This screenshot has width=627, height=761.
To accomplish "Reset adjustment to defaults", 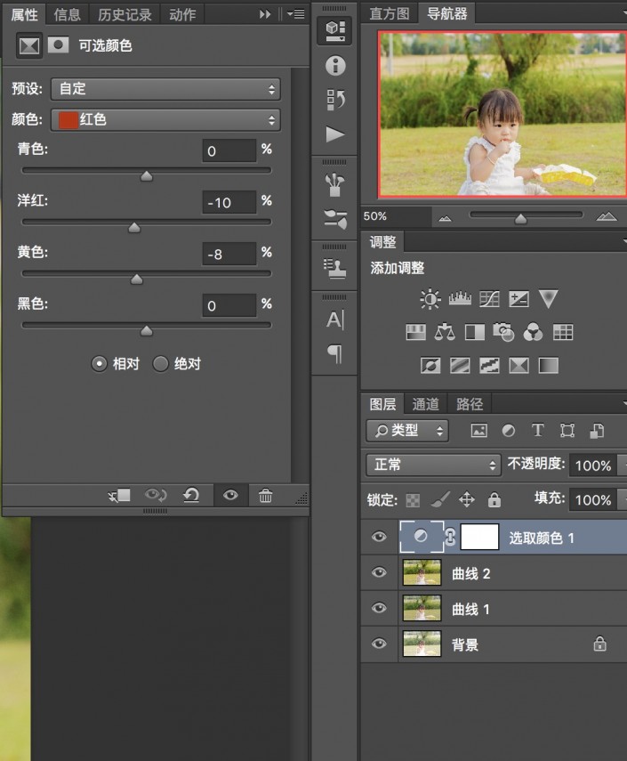I will click(x=191, y=496).
